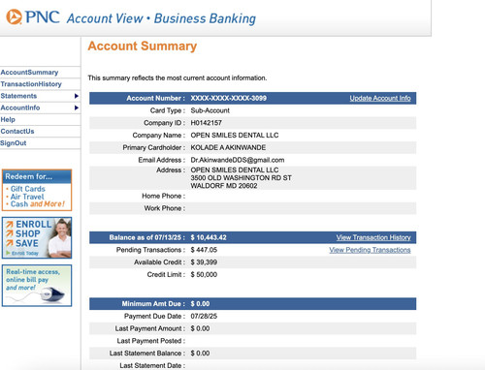This screenshot has width=485, height=370.
Task: Click the Minimum Amt Due value $ 0.00
Action: pyautogui.click(x=200, y=304)
